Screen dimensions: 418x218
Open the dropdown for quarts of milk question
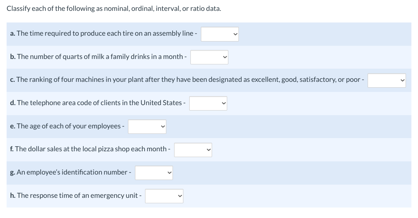(x=209, y=57)
